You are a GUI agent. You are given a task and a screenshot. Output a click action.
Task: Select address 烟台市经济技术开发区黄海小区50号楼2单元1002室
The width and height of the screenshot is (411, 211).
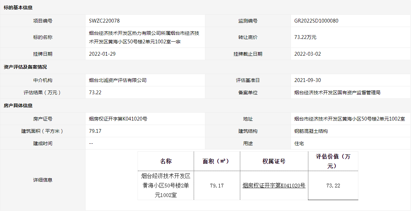pos(350,119)
